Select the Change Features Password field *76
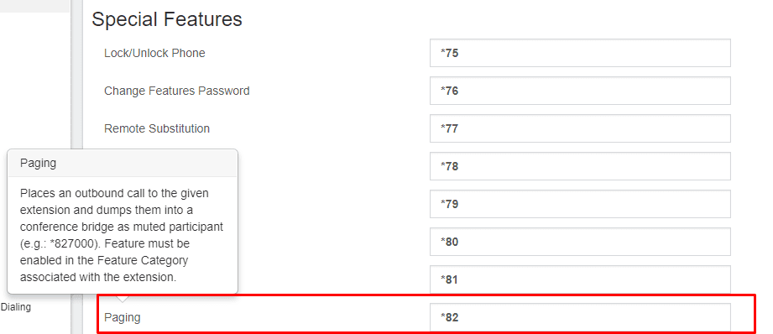Viewport: 773px width, 334px height. click(x=580, y=91)
